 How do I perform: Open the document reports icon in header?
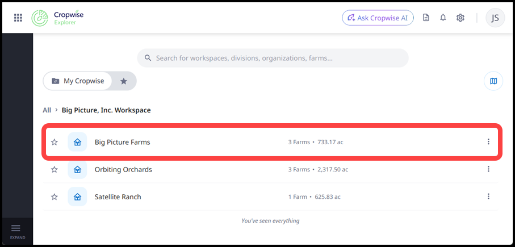coord(426,18)
